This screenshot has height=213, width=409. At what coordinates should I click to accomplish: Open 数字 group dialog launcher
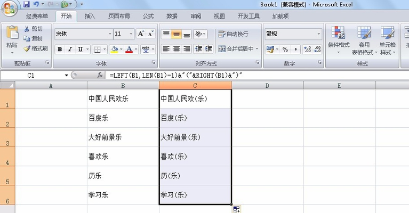pyautogui.click(x=319, y=62)
